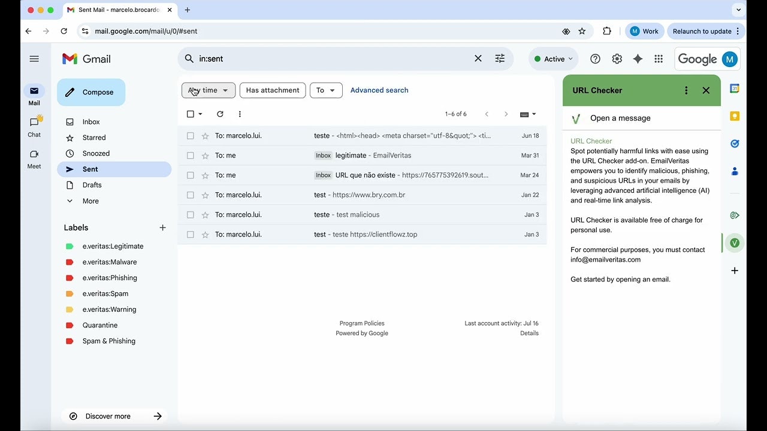Viewport: 767px width, 431px height.
Task: Toggle the Has attachment filter chip
Action: pos(273,90)
